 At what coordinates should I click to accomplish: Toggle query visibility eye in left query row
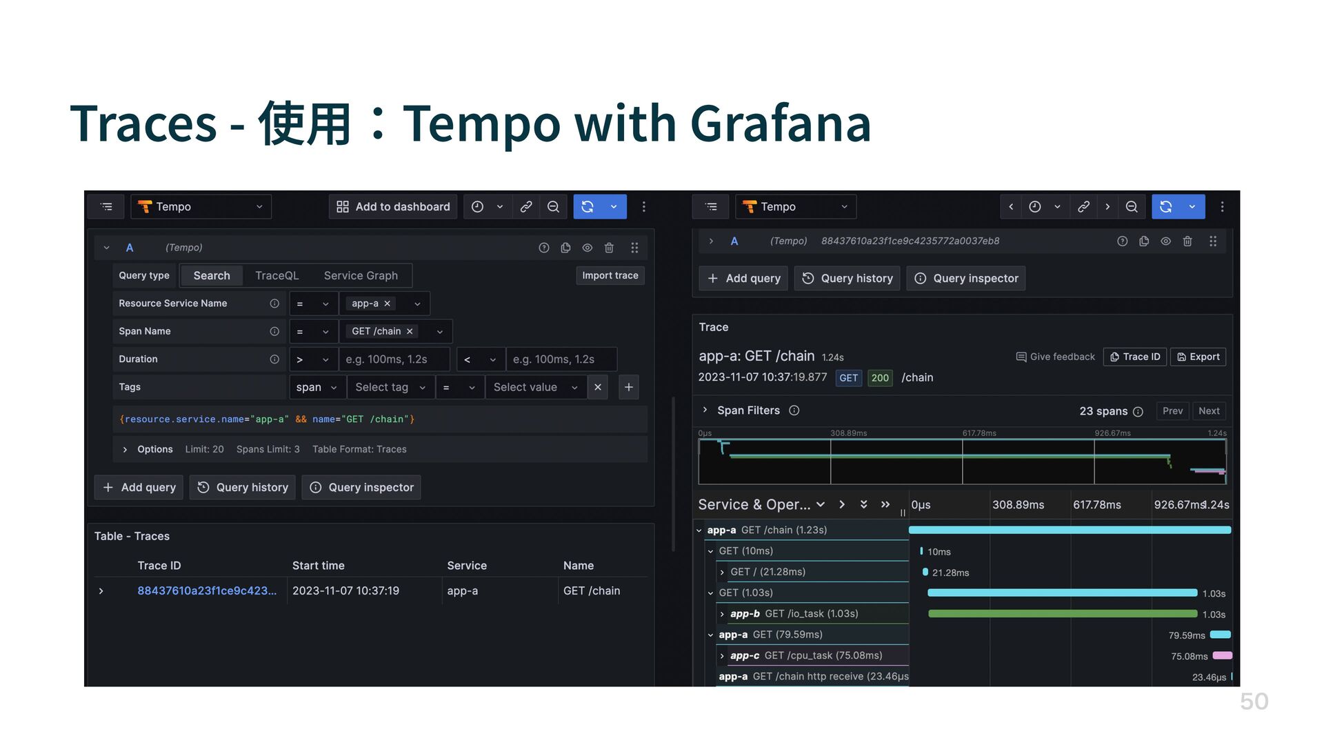point(588,248)
